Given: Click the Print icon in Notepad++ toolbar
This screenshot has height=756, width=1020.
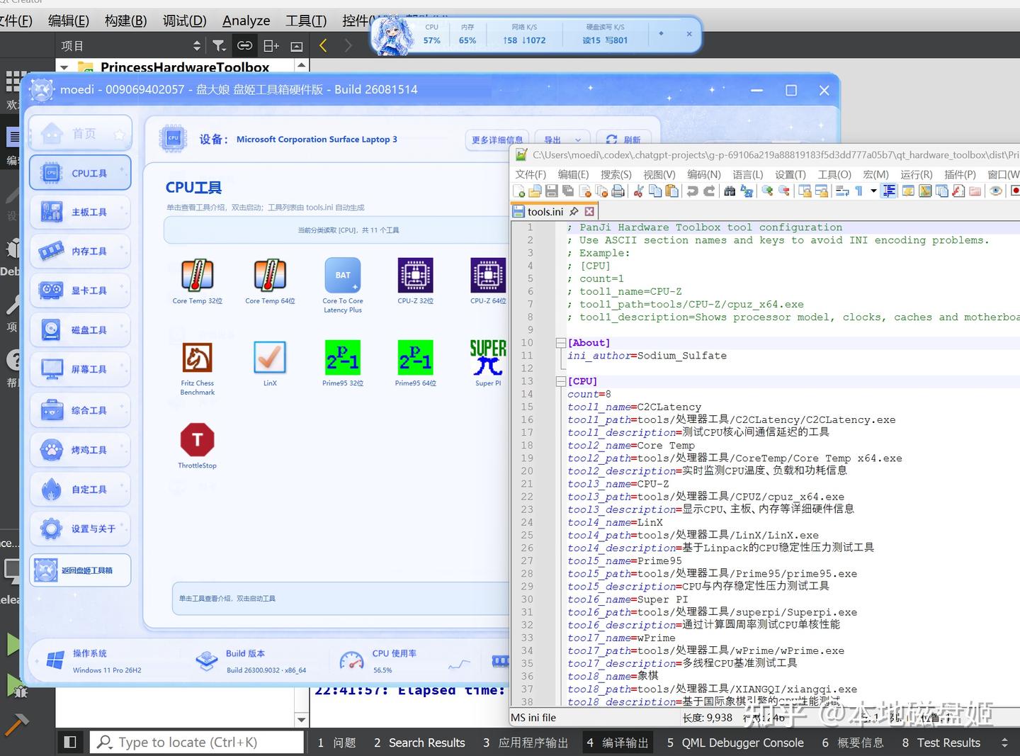Looking at the screenshot, I should pos(618,191).
